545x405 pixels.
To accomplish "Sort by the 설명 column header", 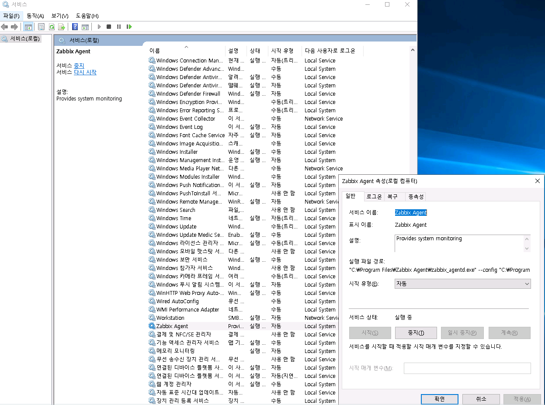I will pyautogui.click(x=236, y=51).
